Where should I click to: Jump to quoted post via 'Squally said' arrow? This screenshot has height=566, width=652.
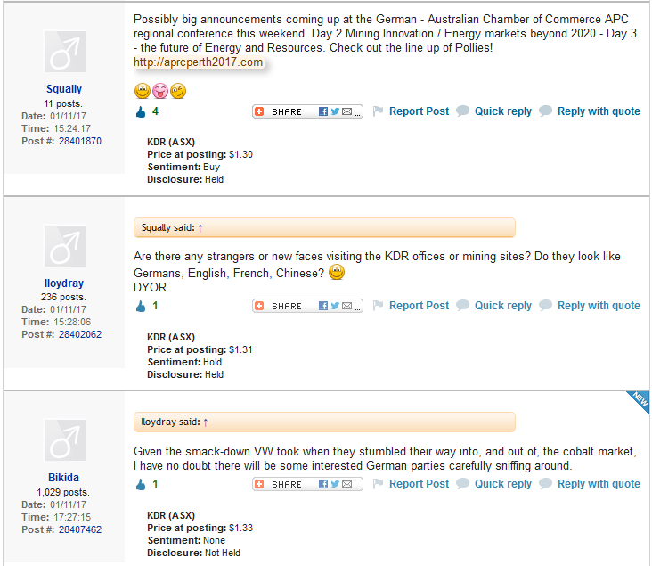pos(200,228)
